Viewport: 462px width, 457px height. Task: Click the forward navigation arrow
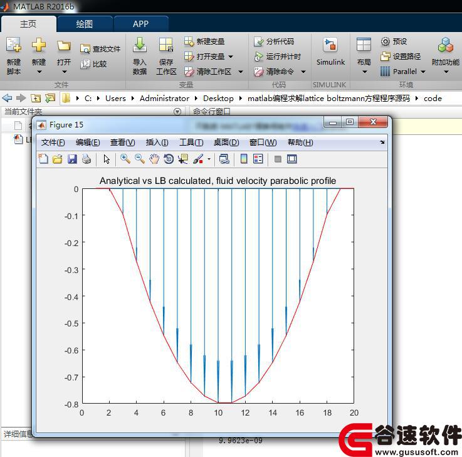[21, 98]
